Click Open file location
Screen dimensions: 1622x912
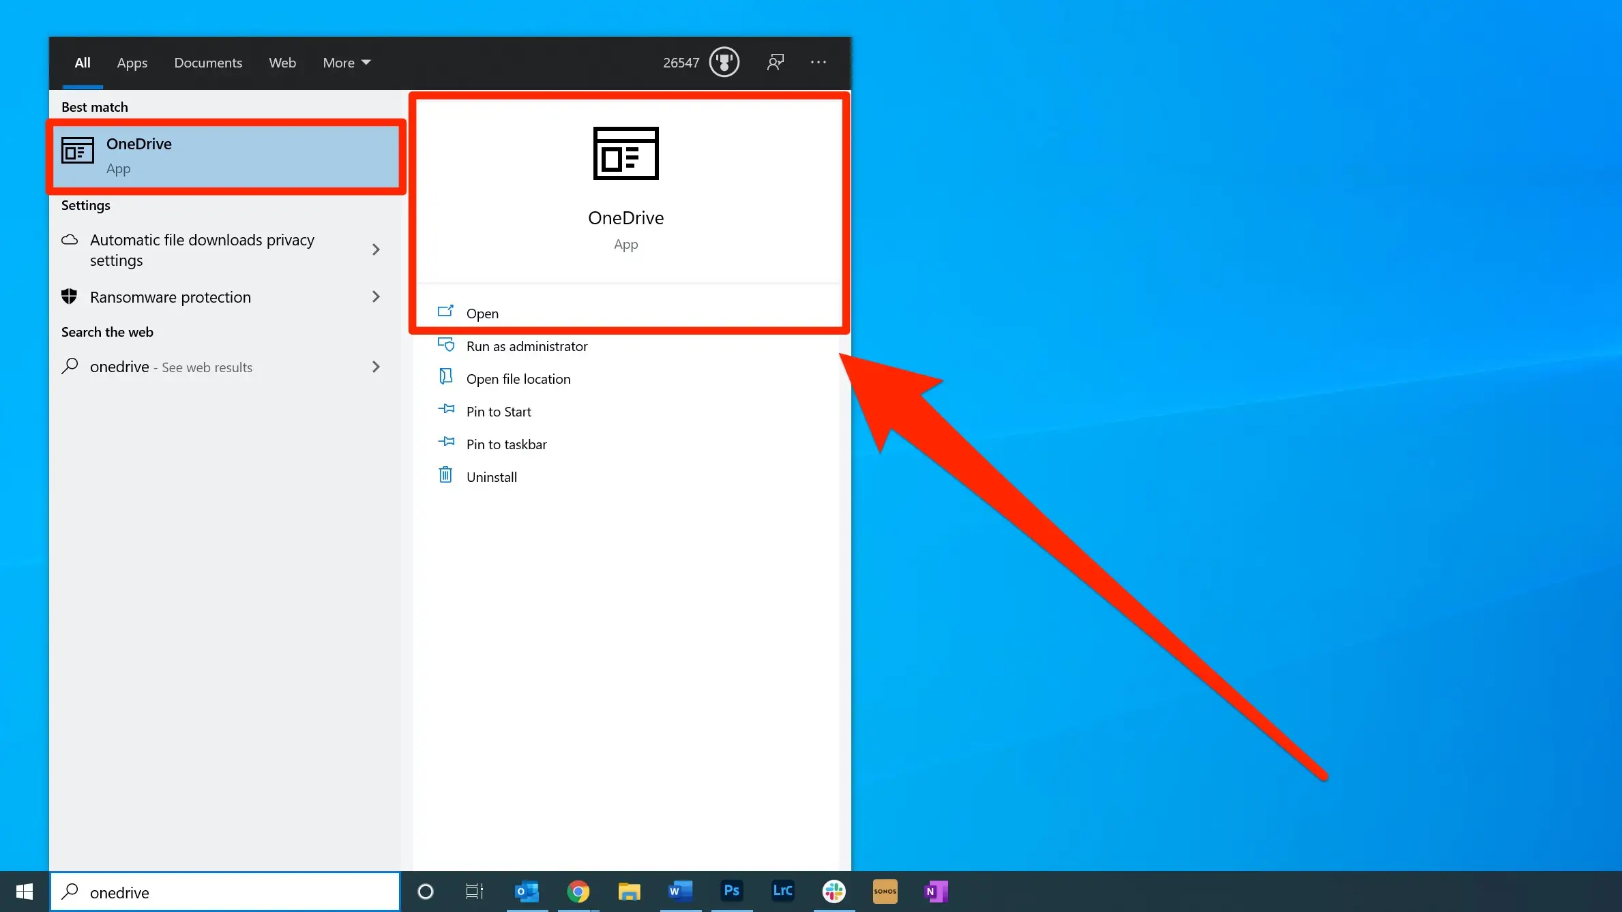518,378
